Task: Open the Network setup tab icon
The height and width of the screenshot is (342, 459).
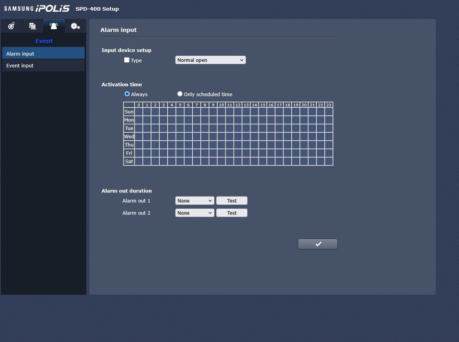Action: click(32, 26)
